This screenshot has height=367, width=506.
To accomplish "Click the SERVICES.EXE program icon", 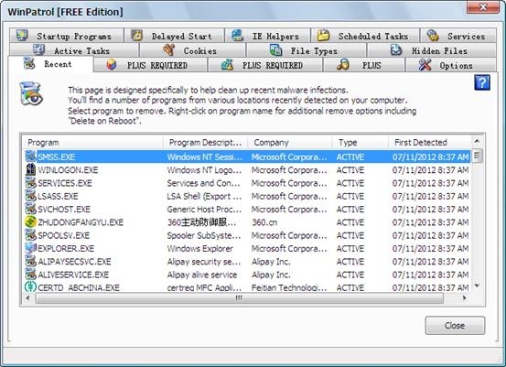I will point(31,183).
